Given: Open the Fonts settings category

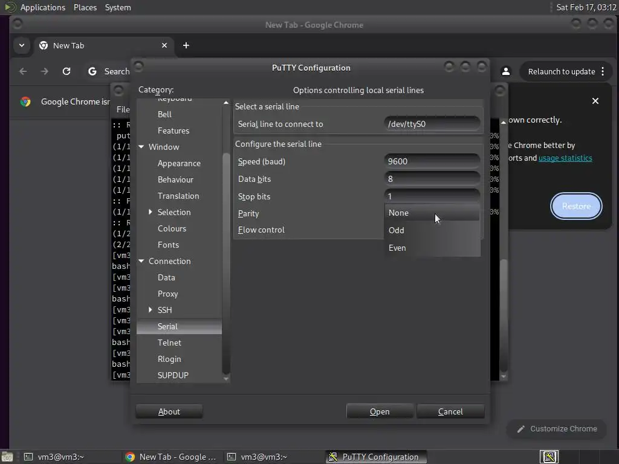Looking at the screenshot, I should pyautogui.click(x=168, y=245).
